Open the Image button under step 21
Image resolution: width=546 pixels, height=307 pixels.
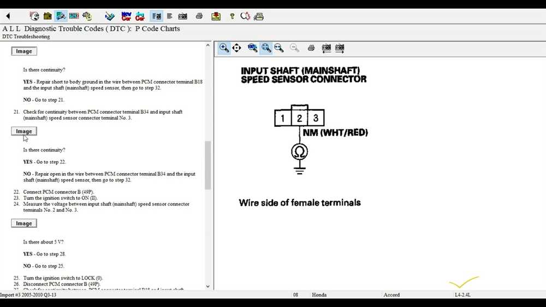coord(24,131)
